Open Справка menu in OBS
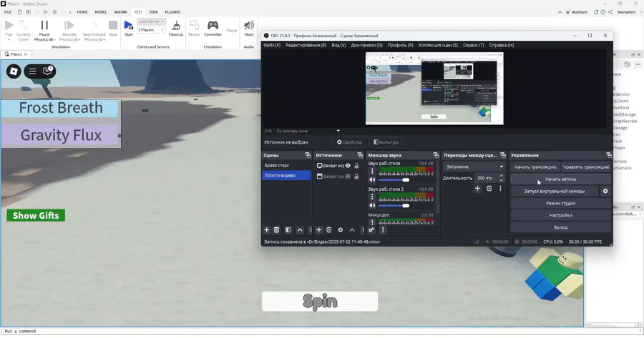Screen dimensions: 644x338 pos(502,45)
